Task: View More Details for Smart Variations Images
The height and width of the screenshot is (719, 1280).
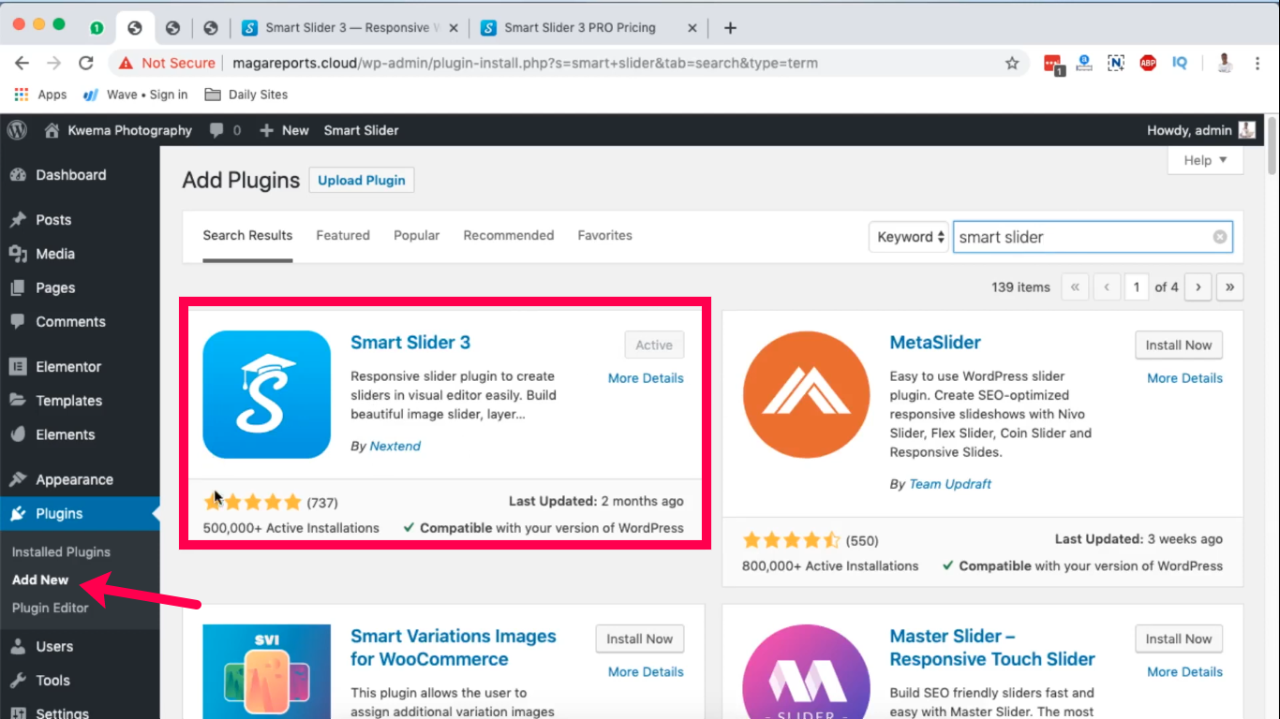Action: click(646, 672)
